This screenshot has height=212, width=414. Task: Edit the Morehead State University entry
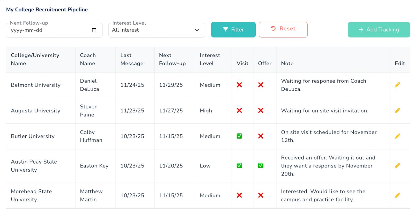397,195
